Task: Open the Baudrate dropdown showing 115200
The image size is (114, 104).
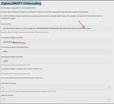Action: 56,61
